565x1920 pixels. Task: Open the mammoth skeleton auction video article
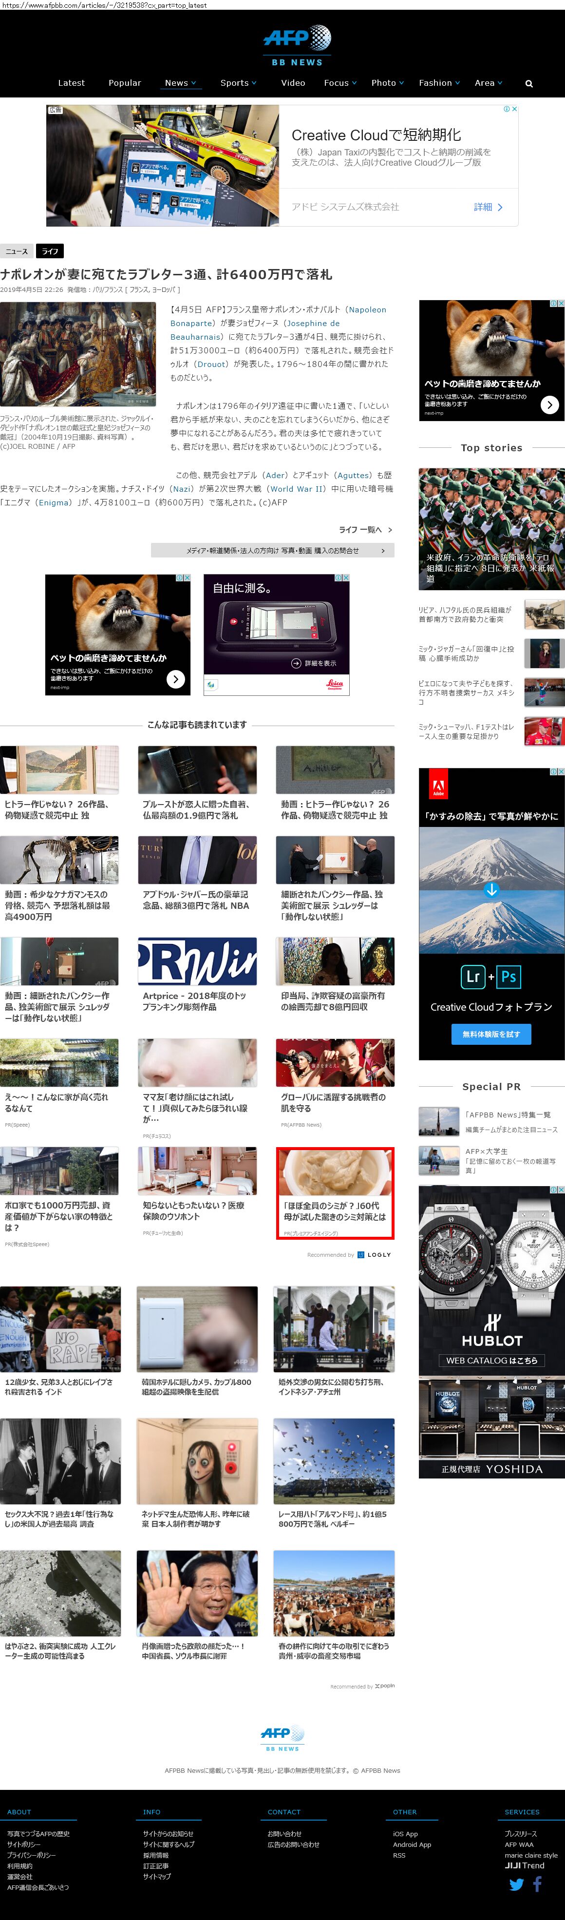pyautogui.click(x=59, y=879)
